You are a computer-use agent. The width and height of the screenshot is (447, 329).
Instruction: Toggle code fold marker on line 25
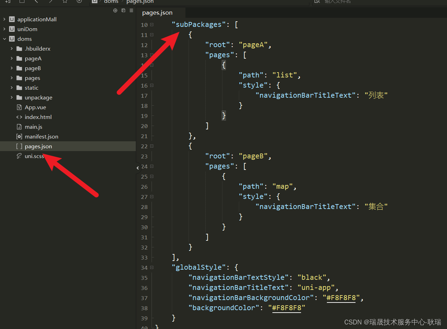[x=152, y=177]
